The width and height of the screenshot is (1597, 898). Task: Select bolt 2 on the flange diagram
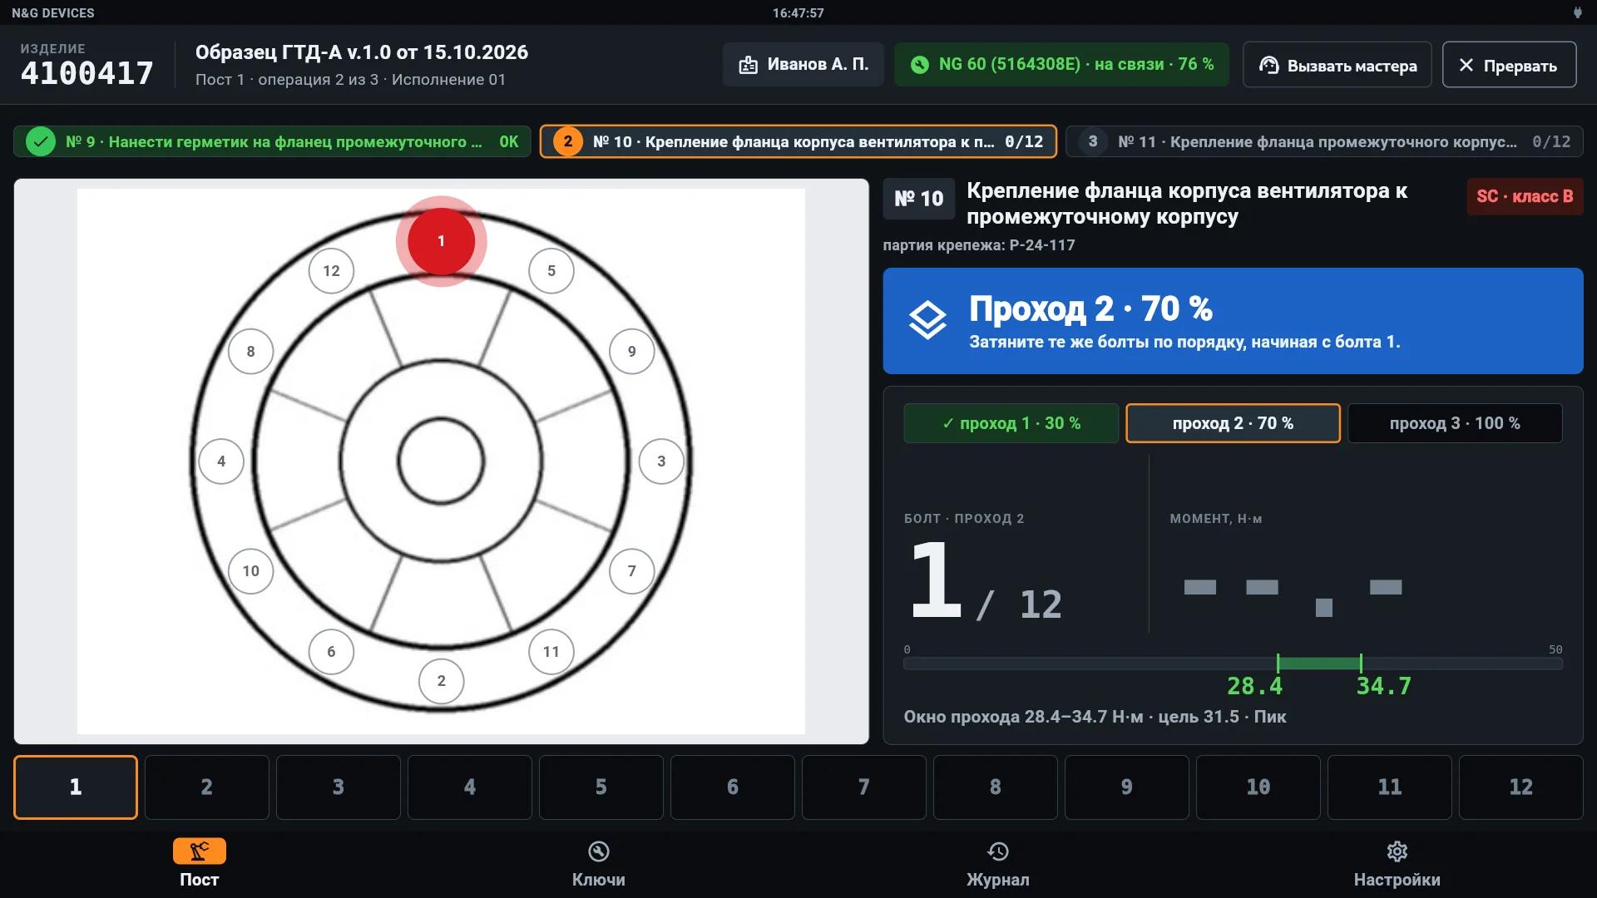[x=441, y=680]
